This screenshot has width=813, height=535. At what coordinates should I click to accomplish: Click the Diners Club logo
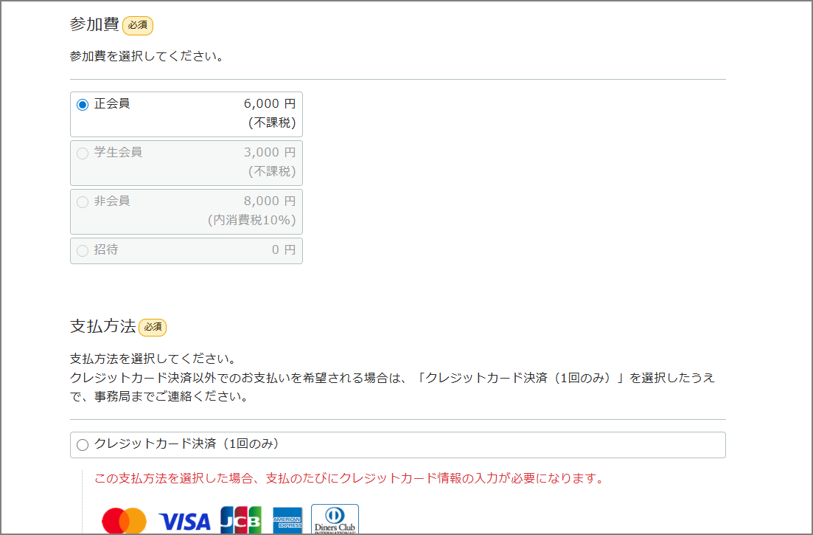[335, 520]
